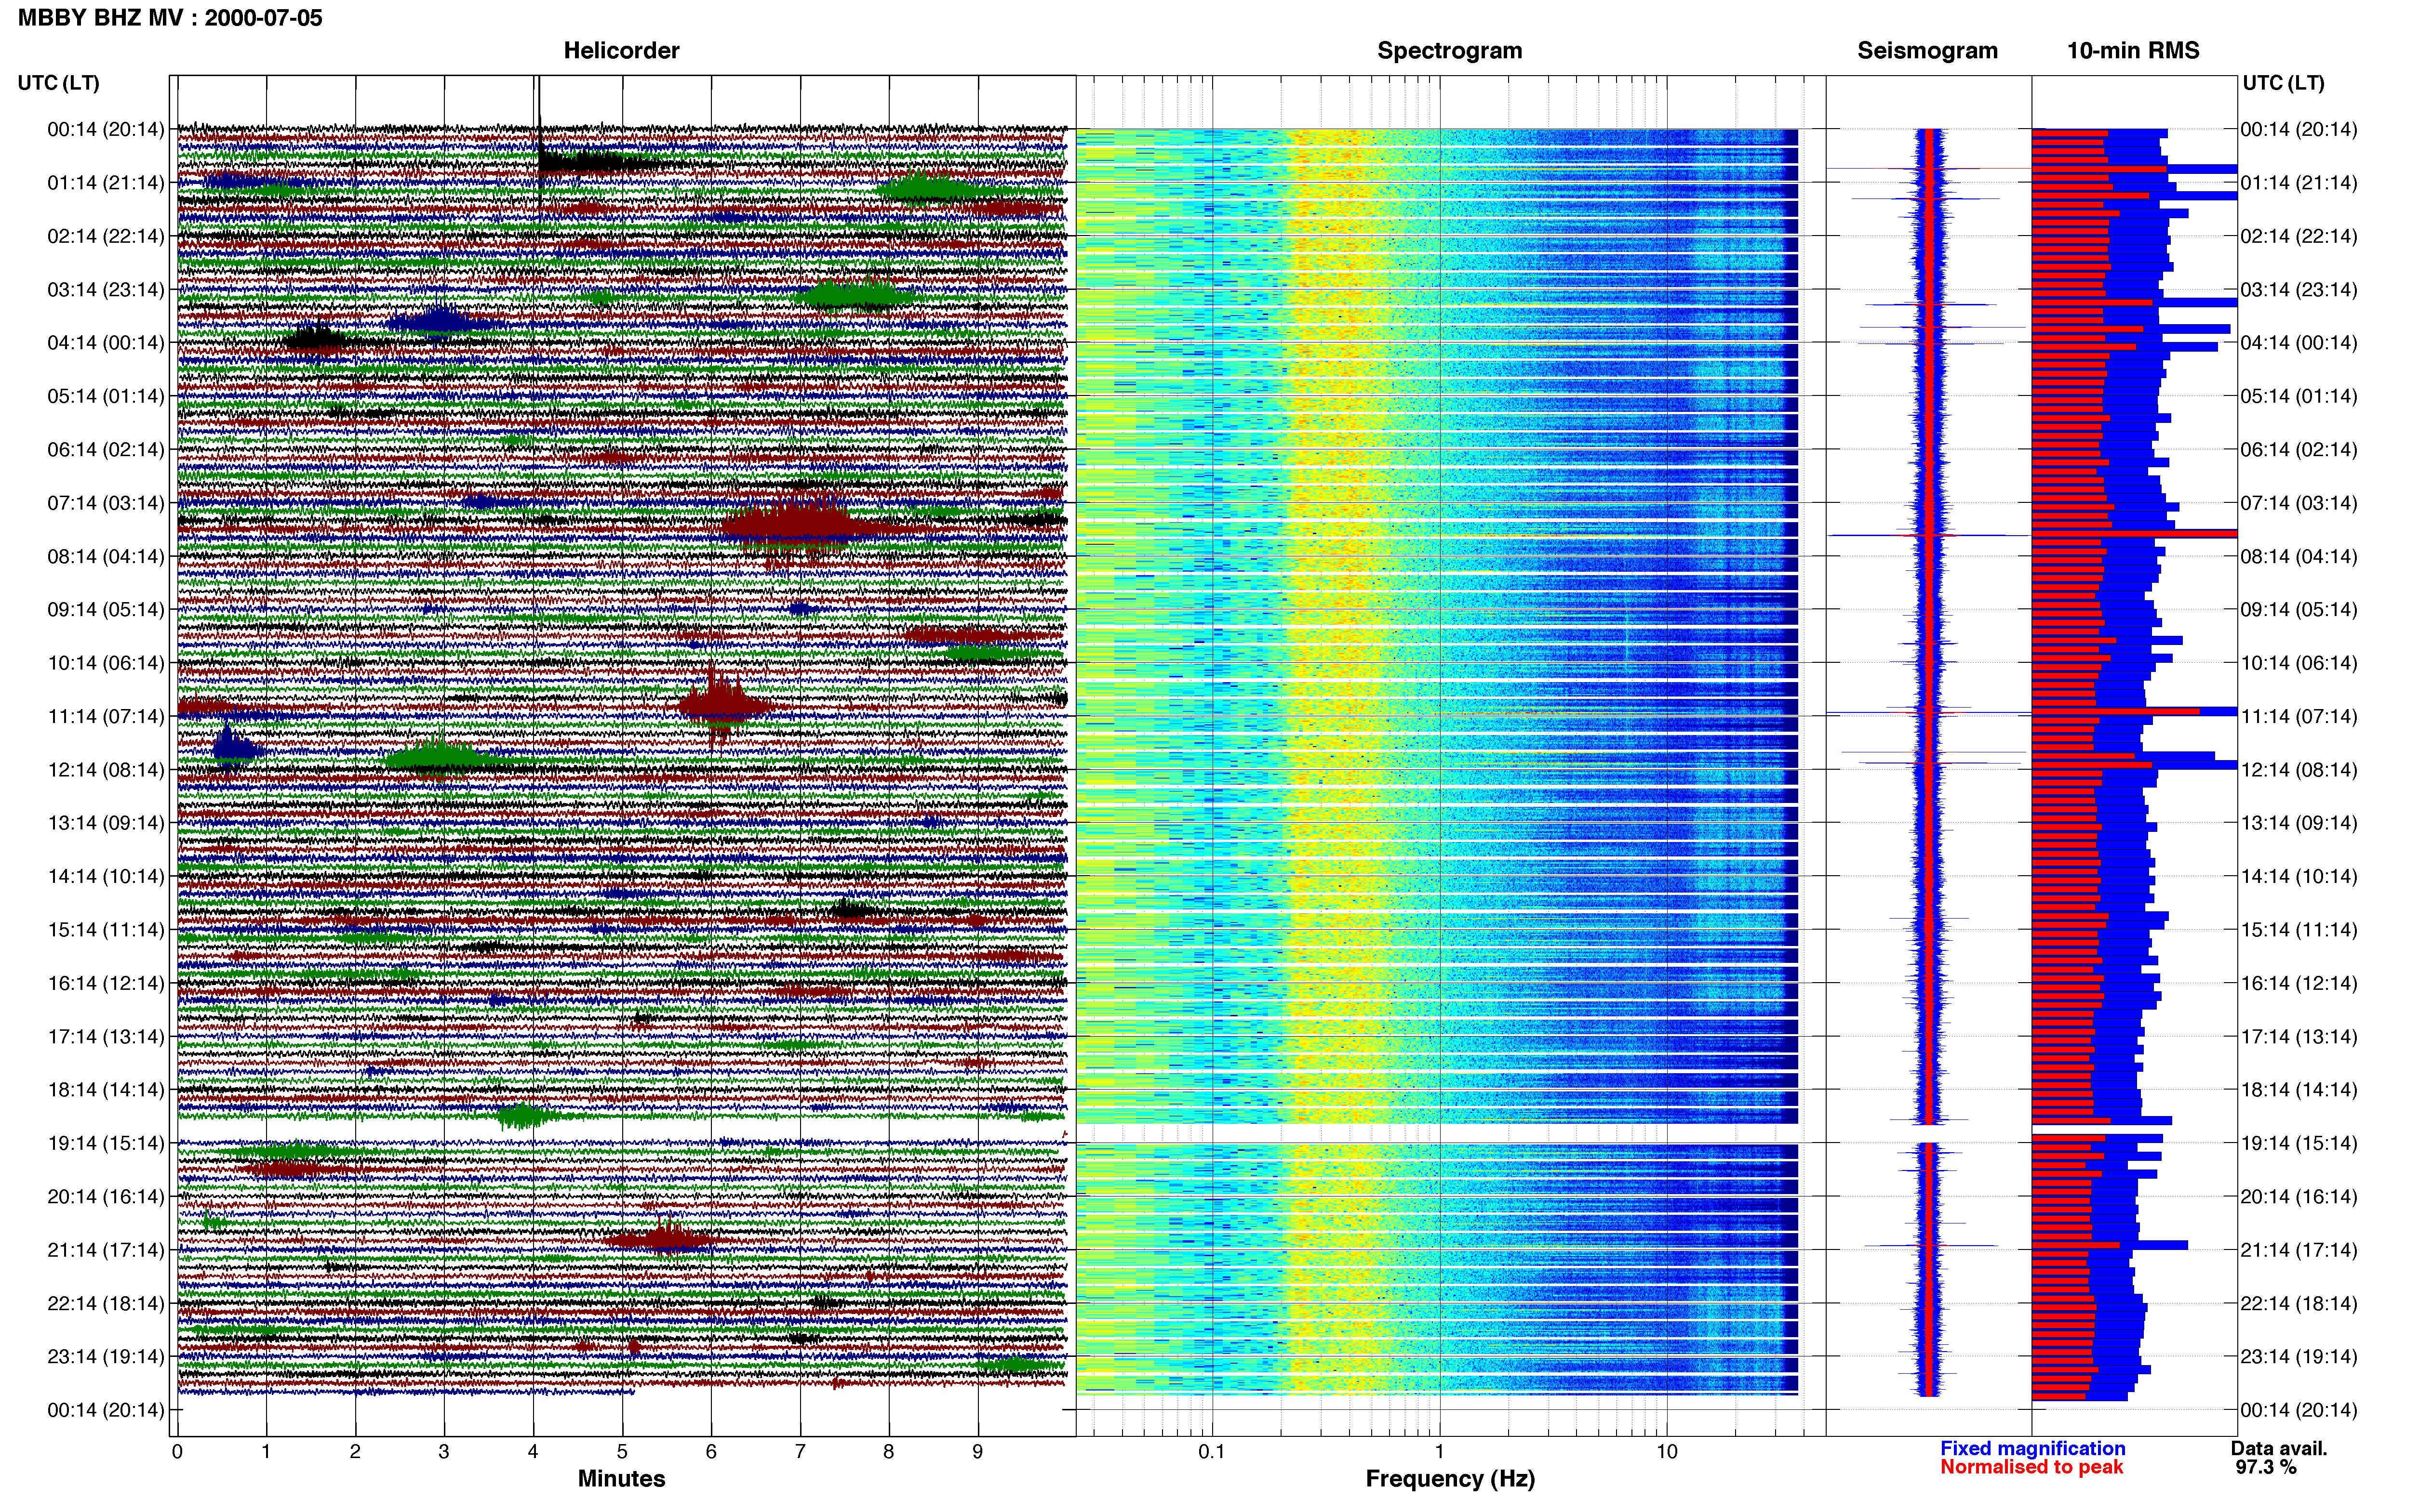Click the 0.1 frequency tick label
This screenshot has width=2419, height=1512.
point(1212,1451)
